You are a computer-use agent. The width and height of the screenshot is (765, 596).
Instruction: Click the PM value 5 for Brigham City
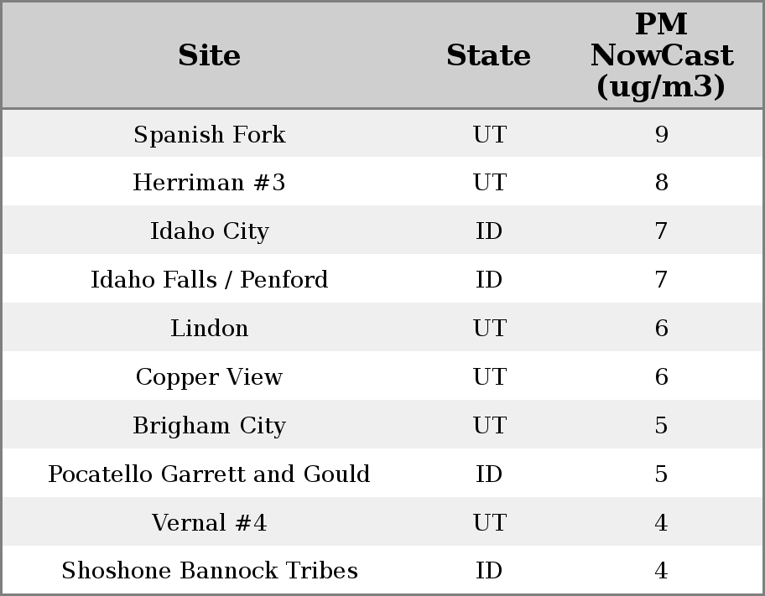pyautogui.click(x=661, y=426)
